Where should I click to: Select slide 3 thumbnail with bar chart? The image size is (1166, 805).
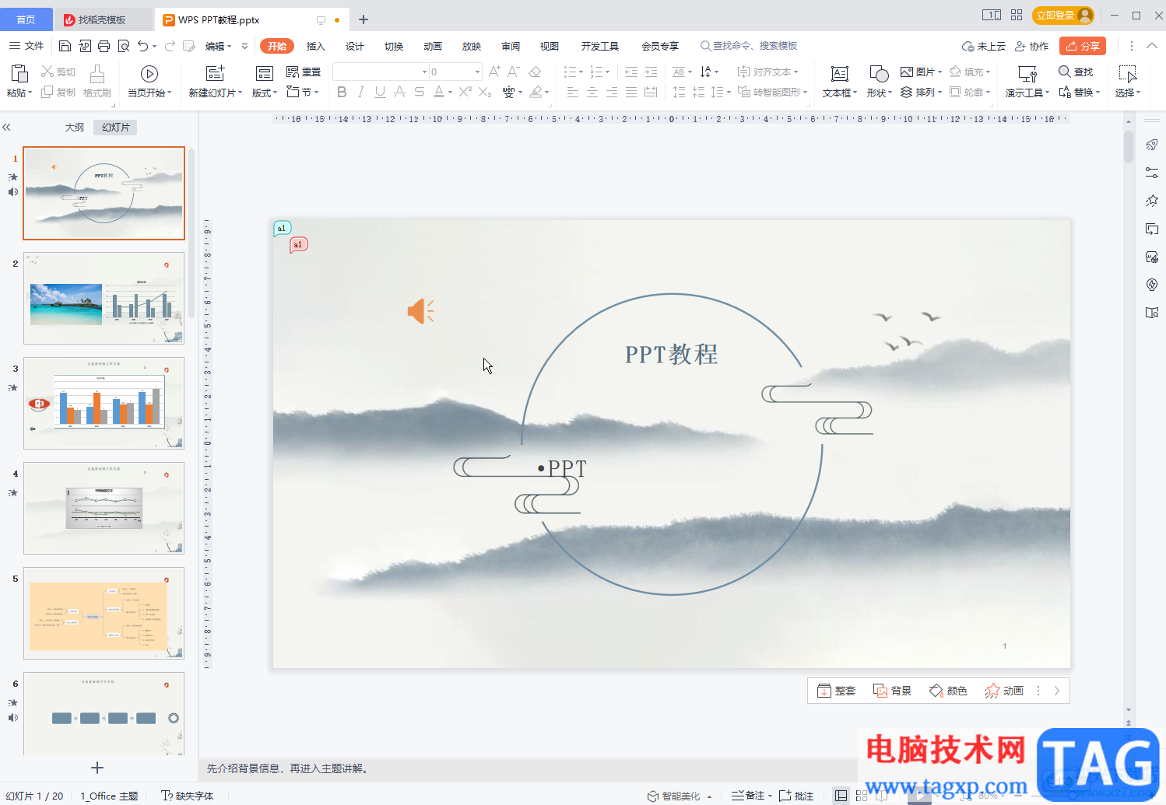click(x=104, y=403)
